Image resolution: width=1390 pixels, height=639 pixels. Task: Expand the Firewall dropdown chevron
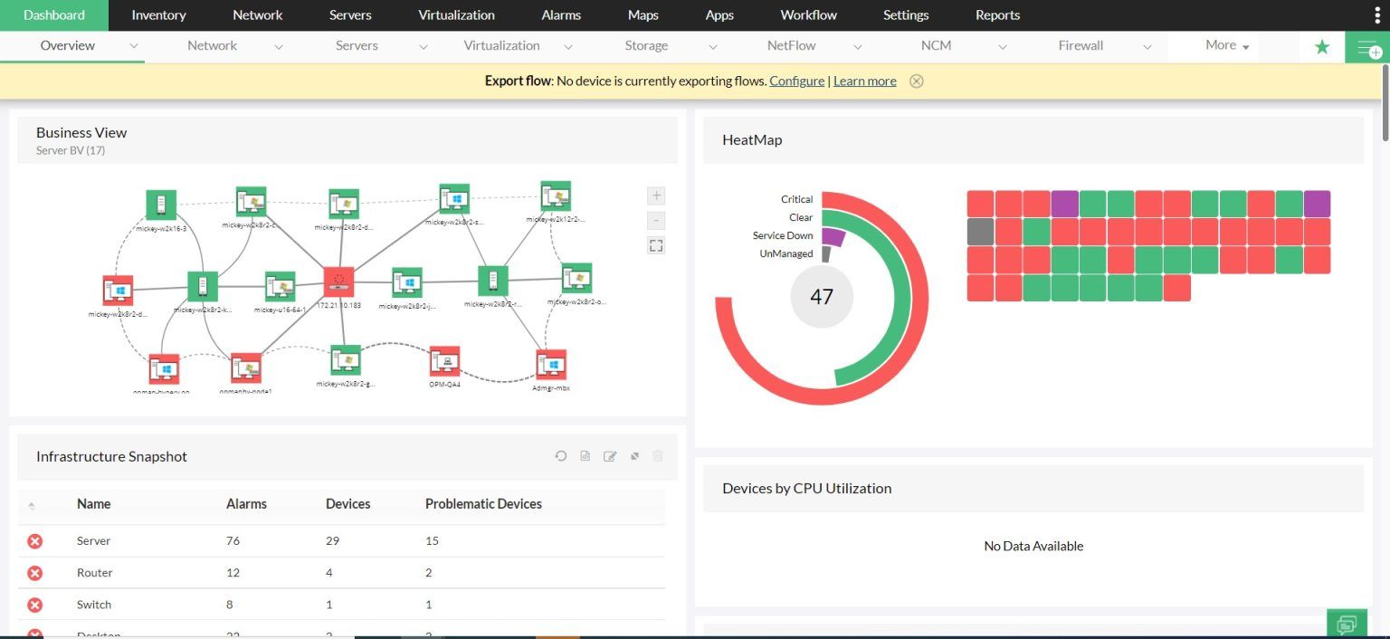tap(1147, 45)
